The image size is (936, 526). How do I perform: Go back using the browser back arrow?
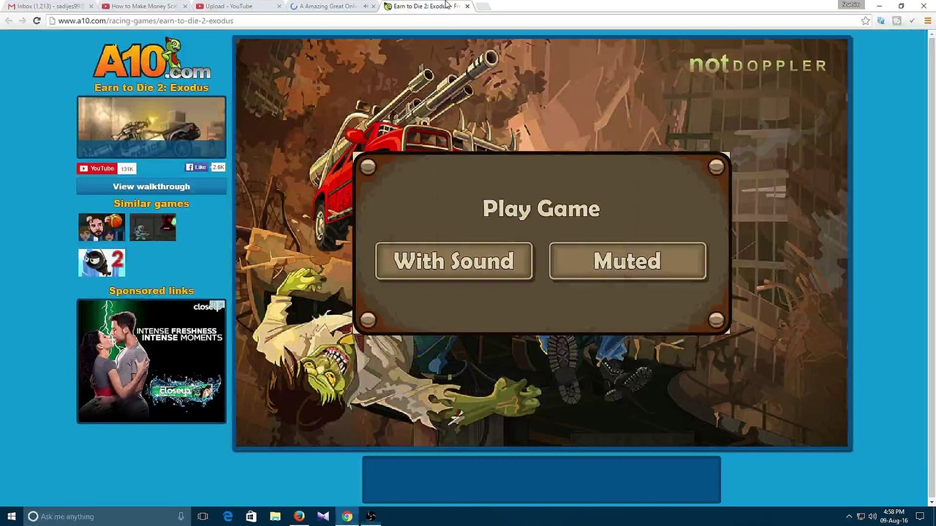(x=9, y=20)
